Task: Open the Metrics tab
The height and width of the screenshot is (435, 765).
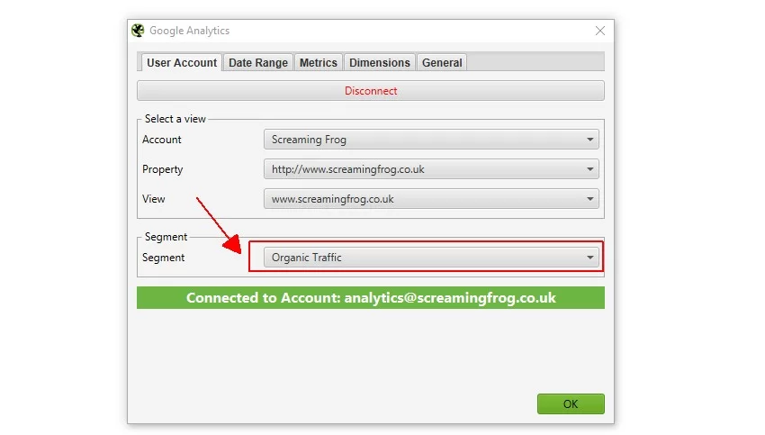Action: pos(318,62)
